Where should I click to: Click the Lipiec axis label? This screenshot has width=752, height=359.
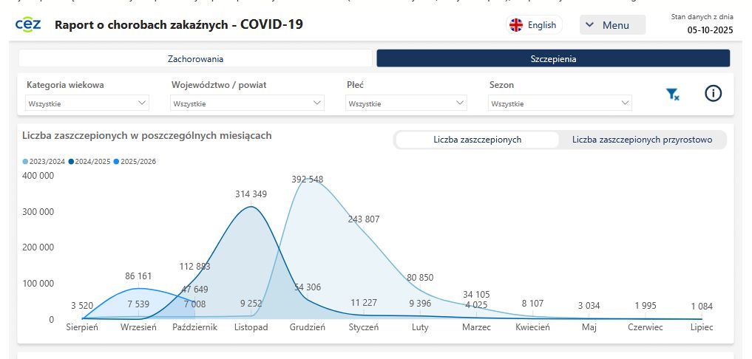click(702, 327)
